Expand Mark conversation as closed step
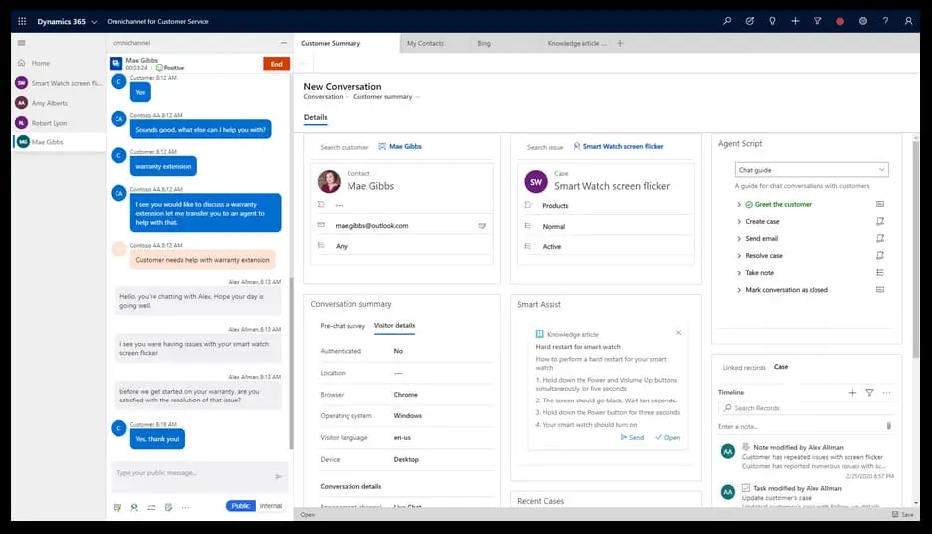This screenshot has width=932, height=534. point(739,290)
